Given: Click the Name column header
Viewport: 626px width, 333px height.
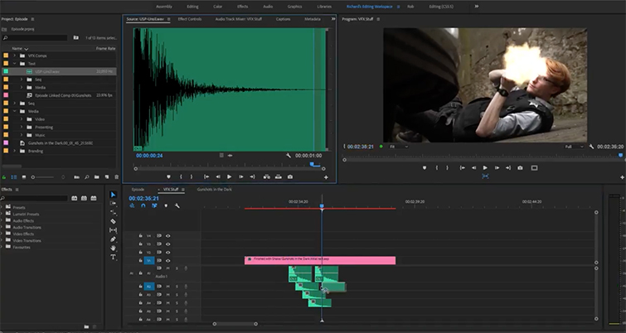Looking at the screenshot, I should click(x=17, y=48).
